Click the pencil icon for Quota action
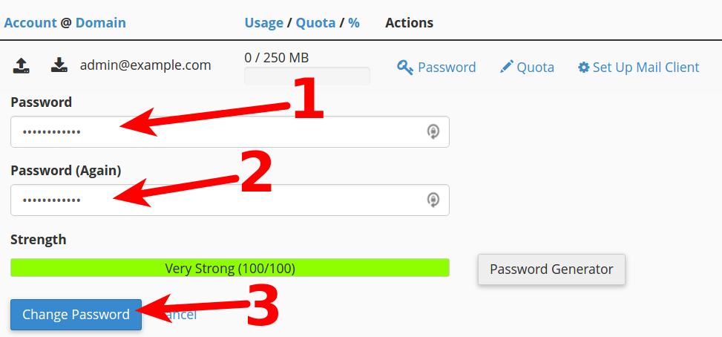722x337 pixels. click(507, 67)
